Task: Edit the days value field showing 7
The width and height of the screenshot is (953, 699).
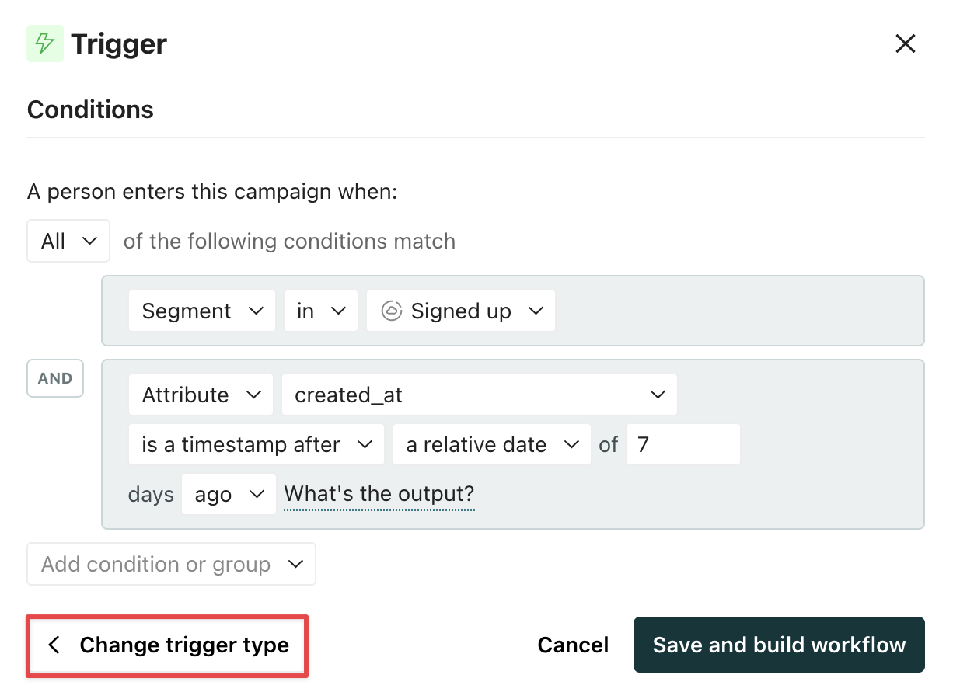Action: (682, 444)
